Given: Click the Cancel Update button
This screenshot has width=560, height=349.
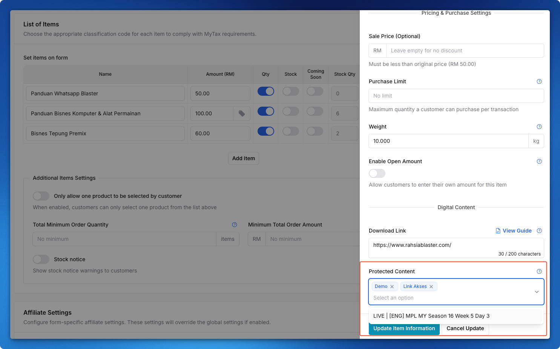Looking at the screenshot, I should click(x=465, y=329).
